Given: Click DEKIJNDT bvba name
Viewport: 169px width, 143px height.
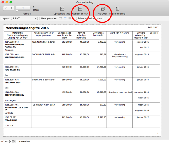Looking at the screenshot, I should tap(13, 82).
